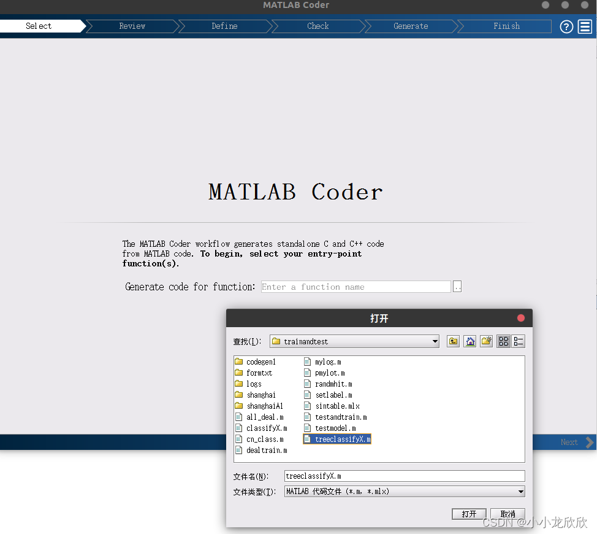Click the home folder icon in file dialog
597x534 pixels.
(470, 341)
